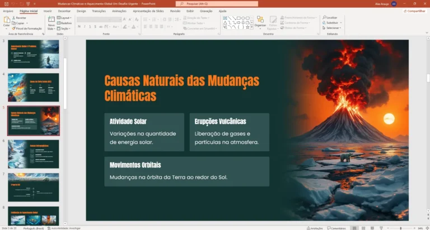Image resolution: width=430 pixels, height=230 pixels.
Task: Select the oval shape in shapes gallery
Action: tap(243, 18)
